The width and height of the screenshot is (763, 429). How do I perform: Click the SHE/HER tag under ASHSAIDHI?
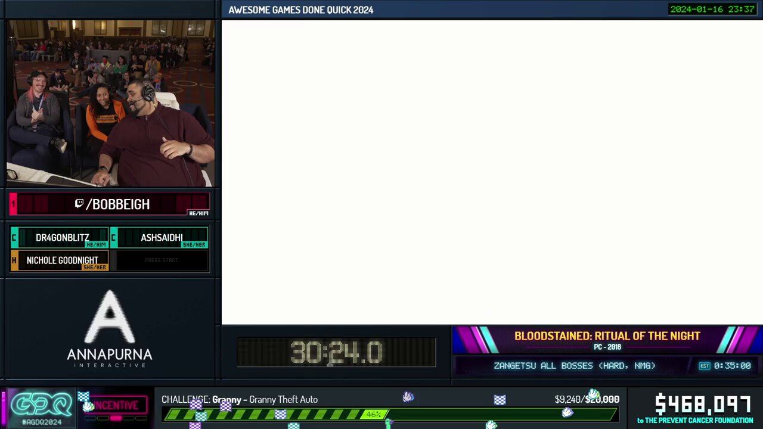pyautogui.click(x=194, y=245)
